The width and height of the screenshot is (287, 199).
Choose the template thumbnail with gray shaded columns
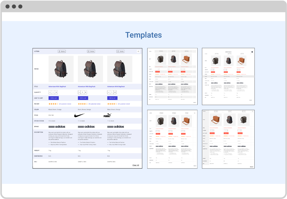pos(172,77)
